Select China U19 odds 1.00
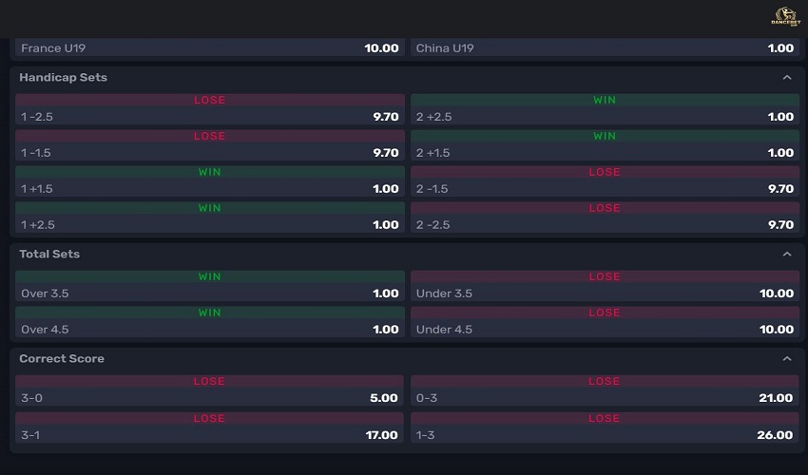This screenshot has width=808, height=475. [x=605, y=47]
